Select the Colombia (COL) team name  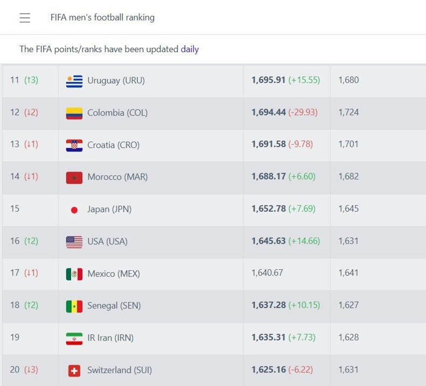click(117, 113)
